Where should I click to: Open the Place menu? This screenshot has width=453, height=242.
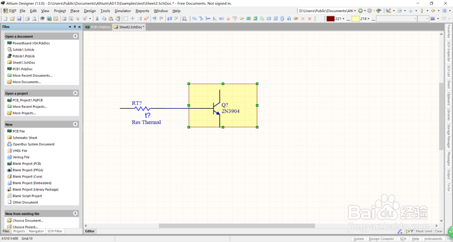[x=75, y=11]
